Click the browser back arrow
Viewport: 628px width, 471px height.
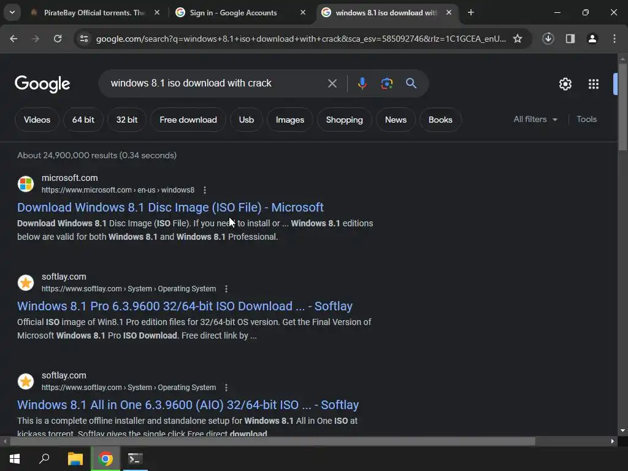(13, 39)
